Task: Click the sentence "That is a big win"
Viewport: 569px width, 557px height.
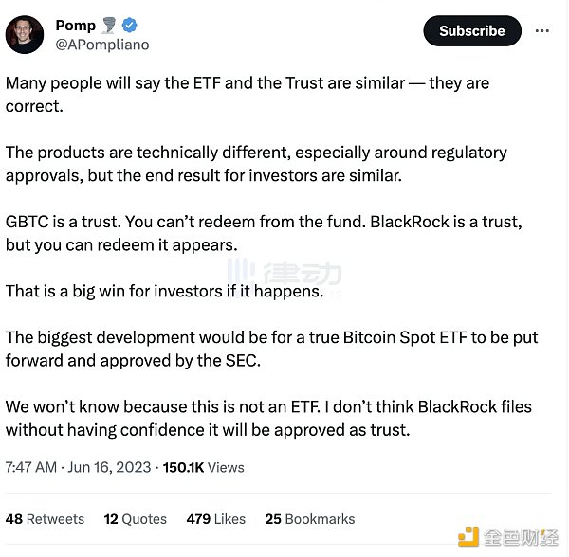Action: tap(164, 292)
